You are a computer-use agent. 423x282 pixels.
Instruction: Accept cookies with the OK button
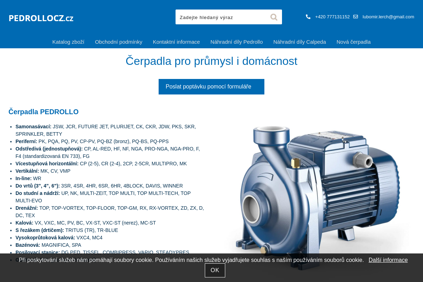pyautogui.click(x=215, y=270)
